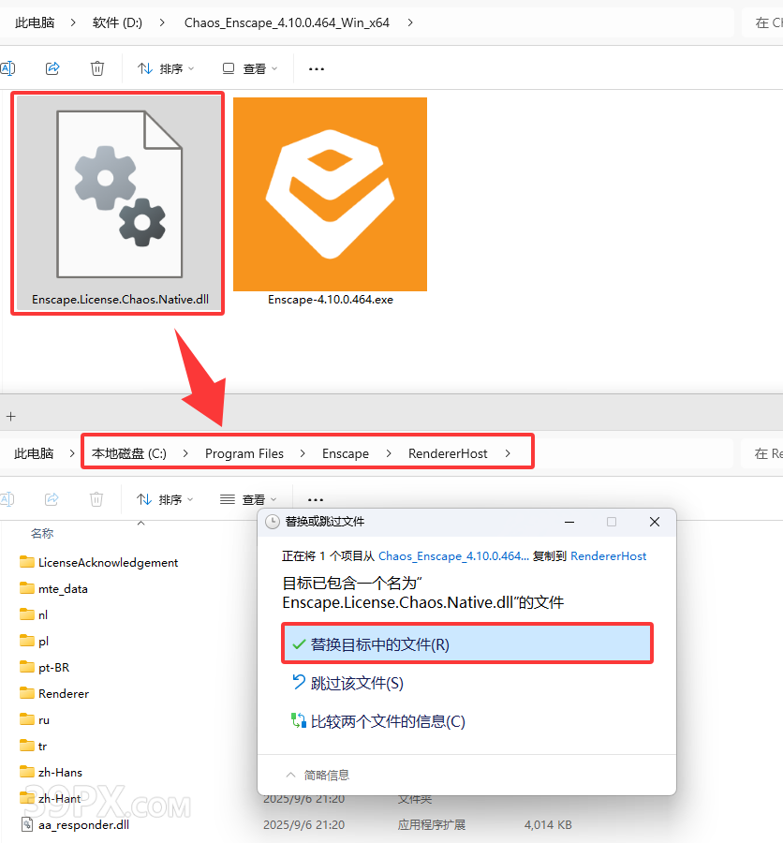Image resolution: width=783 pixels, height=843 pixels.
Task: Expand the 排序 sort dropdown in lower window
Action: [166, 499]
